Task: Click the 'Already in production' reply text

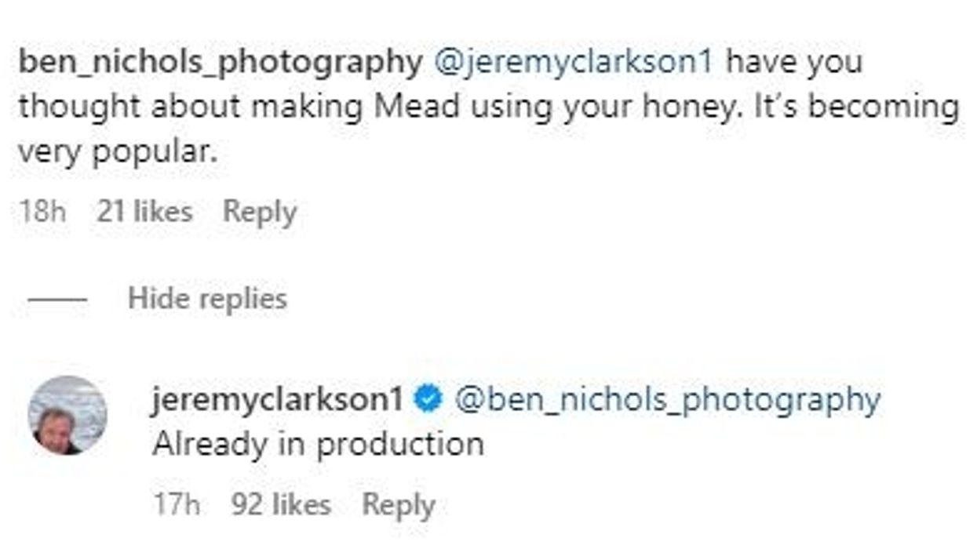Action: pyautogui.click(x=318, y=445)
